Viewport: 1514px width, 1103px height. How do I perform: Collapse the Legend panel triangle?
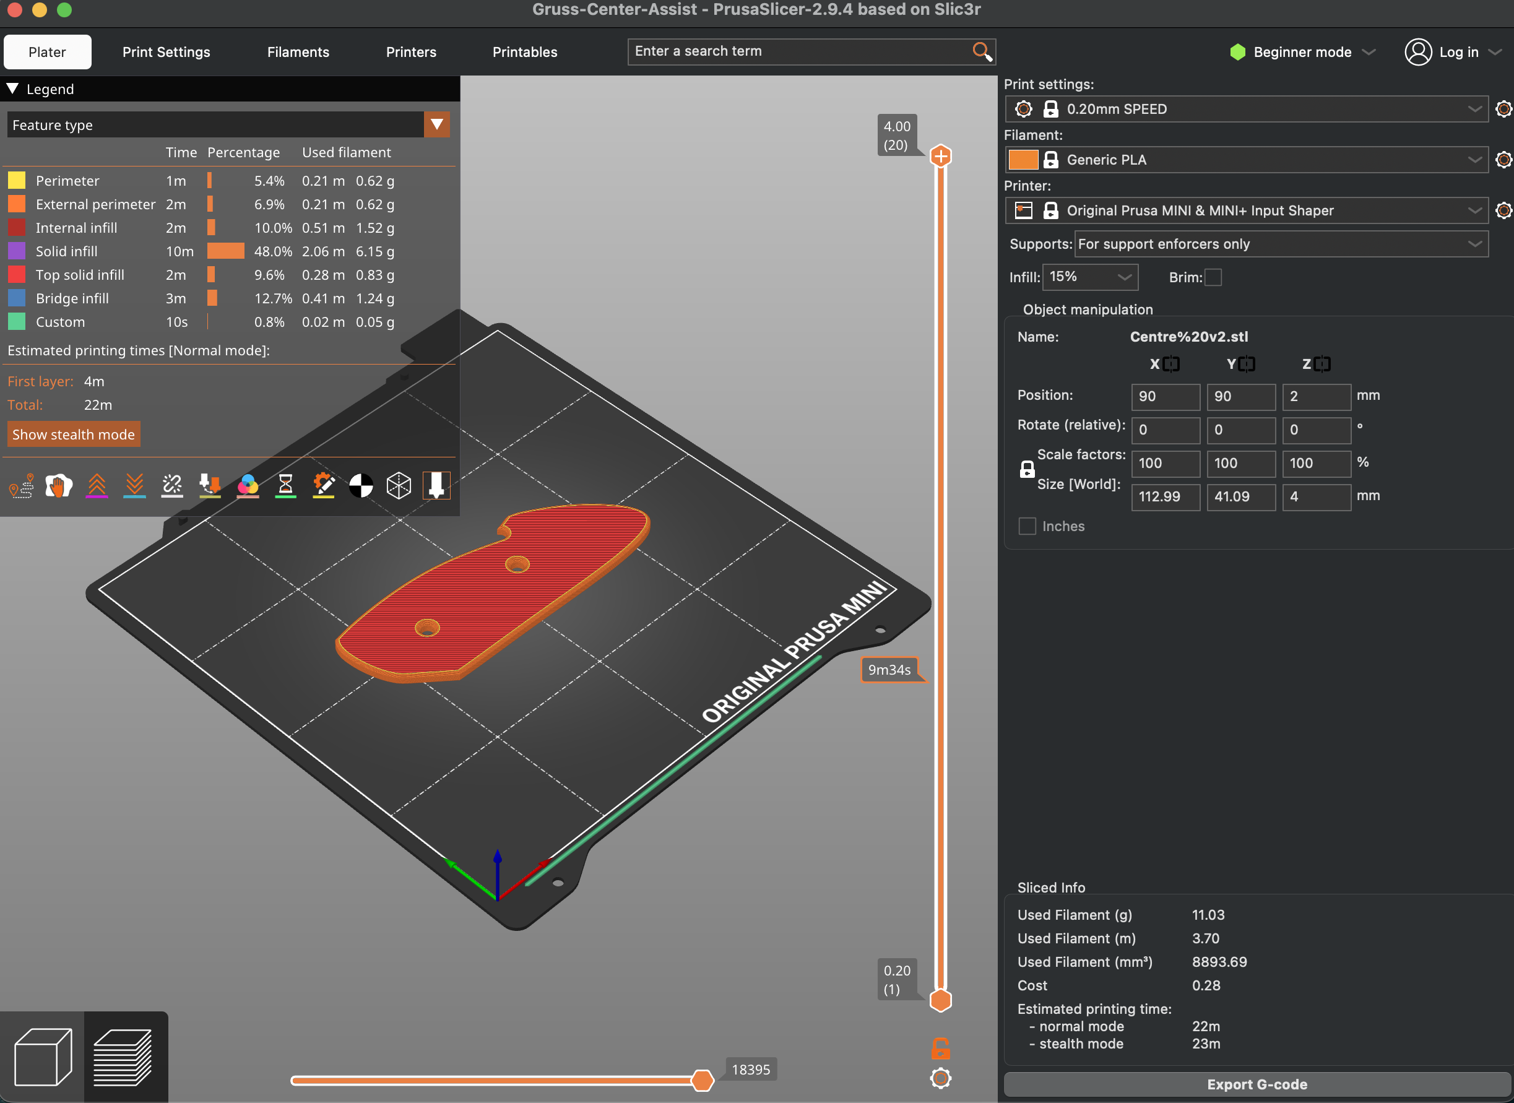tap(12, 89)
